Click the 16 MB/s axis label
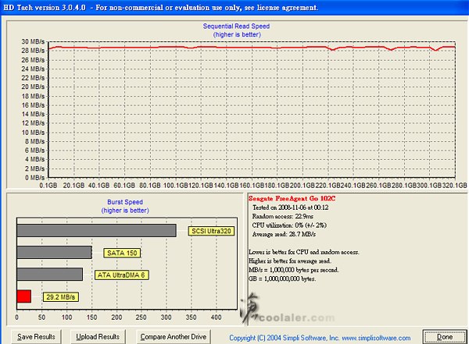 [33, 105]
